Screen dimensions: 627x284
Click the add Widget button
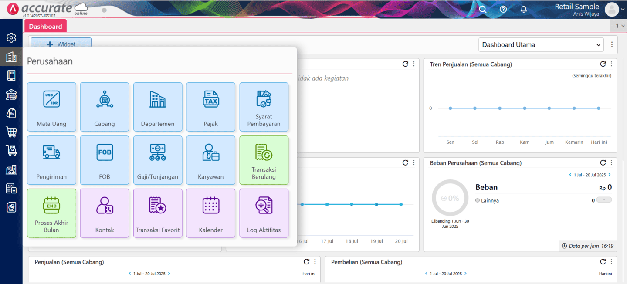click(61, 44)
